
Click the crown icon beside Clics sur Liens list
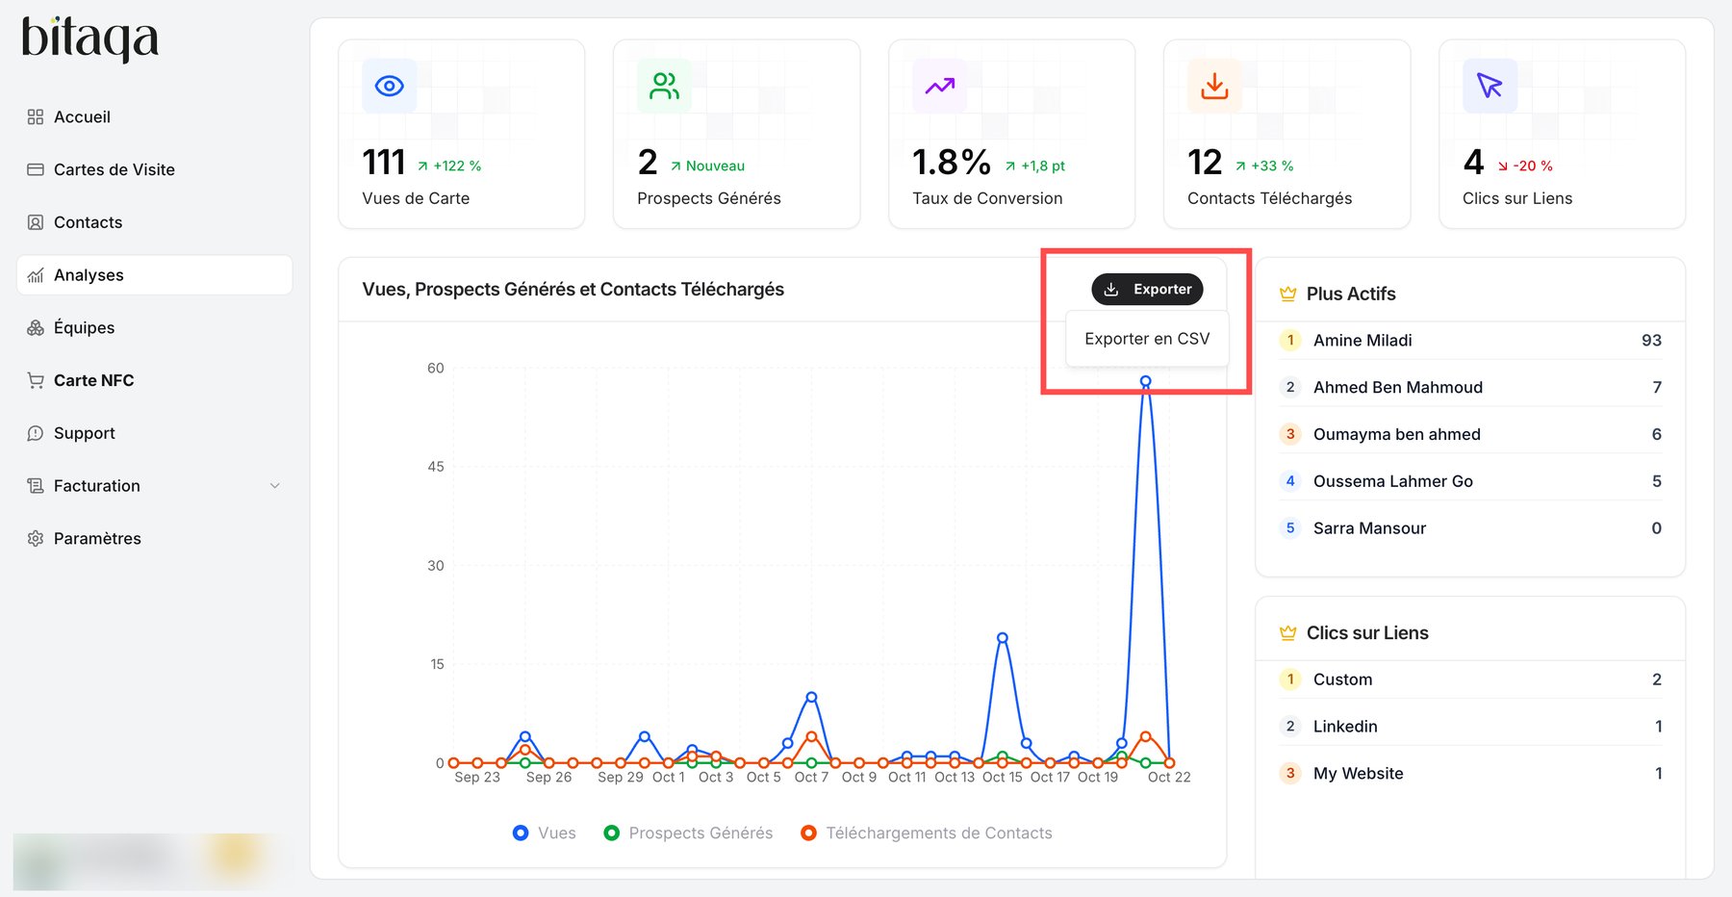1287,633
